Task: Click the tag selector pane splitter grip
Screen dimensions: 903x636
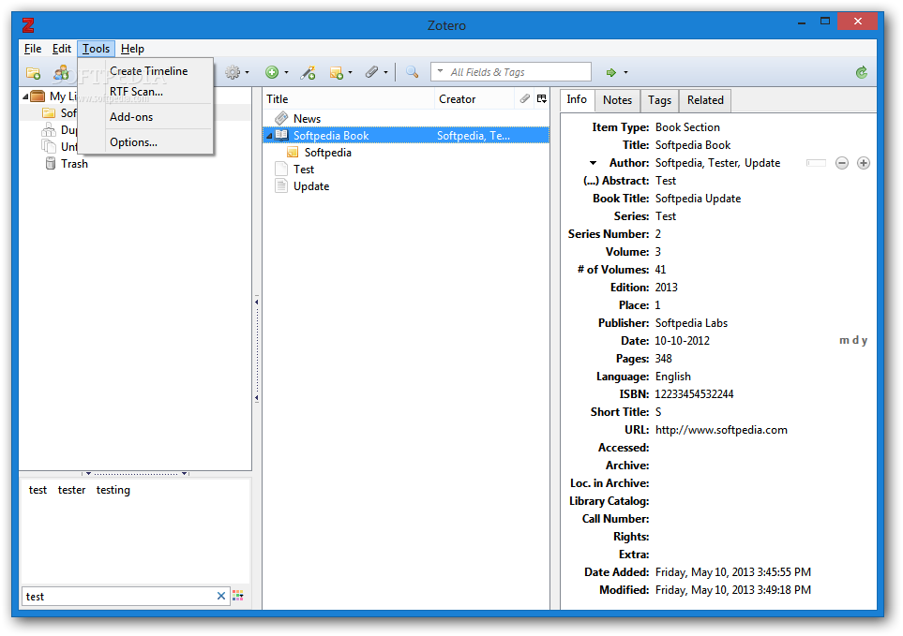Action: tap(136, 473)
